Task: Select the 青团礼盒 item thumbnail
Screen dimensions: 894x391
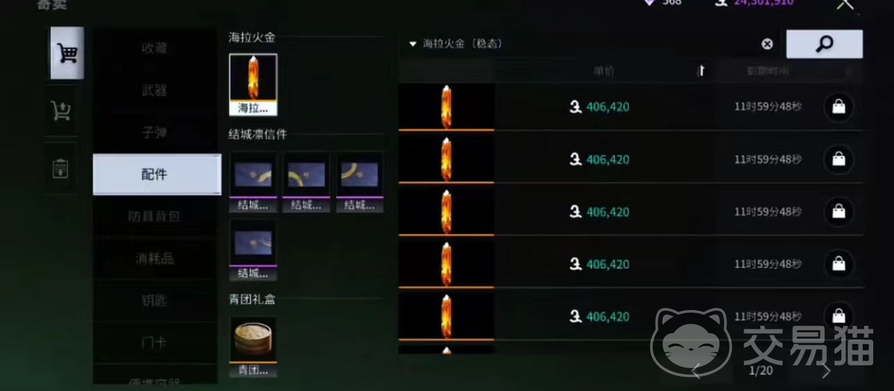Action: [253, 347]
